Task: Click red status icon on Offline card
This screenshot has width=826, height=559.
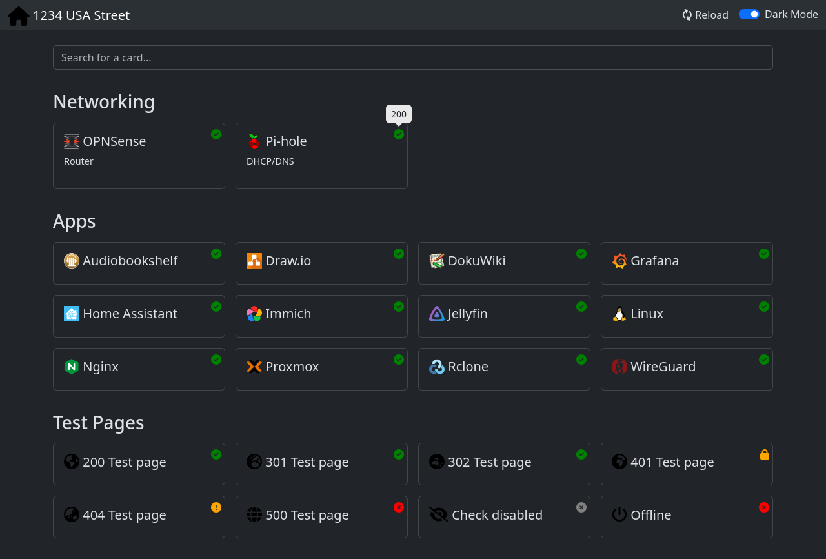Action: pyautogui.click(x=764, y=507)
